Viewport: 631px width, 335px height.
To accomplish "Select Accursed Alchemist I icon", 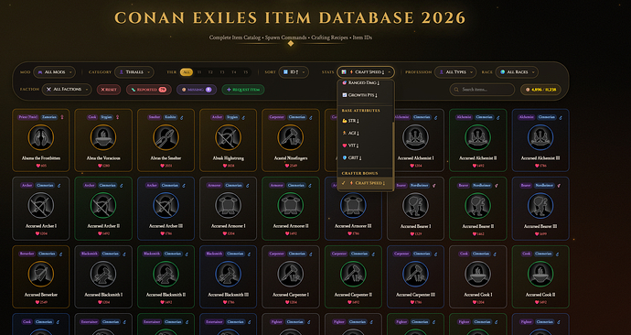I will (415, 137).
